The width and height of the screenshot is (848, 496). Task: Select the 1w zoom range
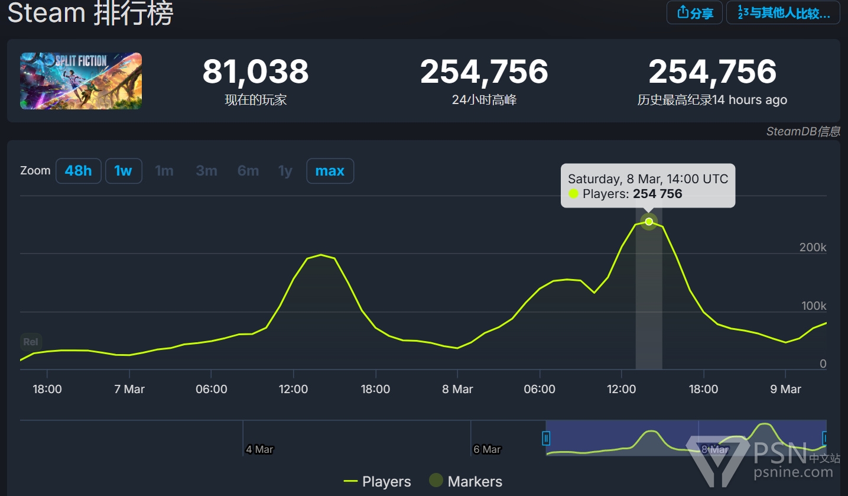pos(124,171)
